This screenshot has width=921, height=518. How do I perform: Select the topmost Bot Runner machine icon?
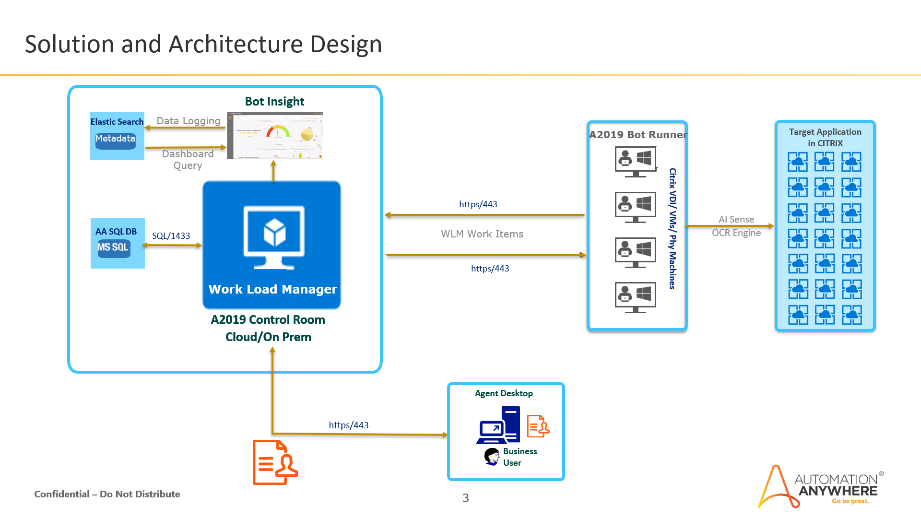[x=635, y=162]
